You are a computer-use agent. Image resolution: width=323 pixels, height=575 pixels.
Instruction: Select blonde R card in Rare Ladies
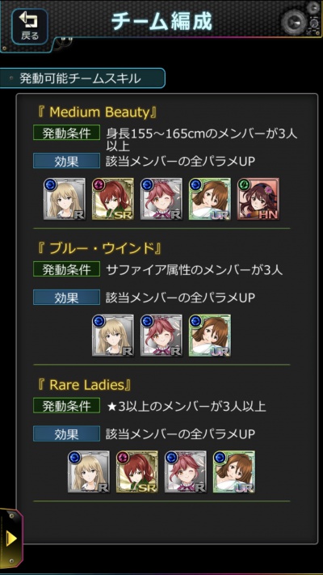(x=89, y=471)
